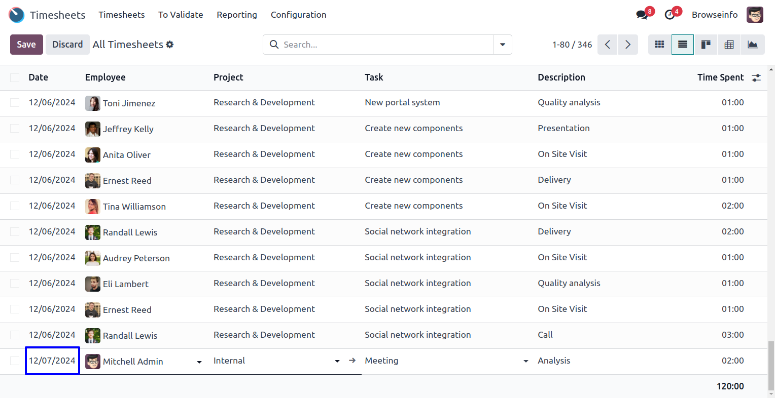Select the Mitchell Admin row checkbox
Screen dimensions: 775x398
click(15, 361)
